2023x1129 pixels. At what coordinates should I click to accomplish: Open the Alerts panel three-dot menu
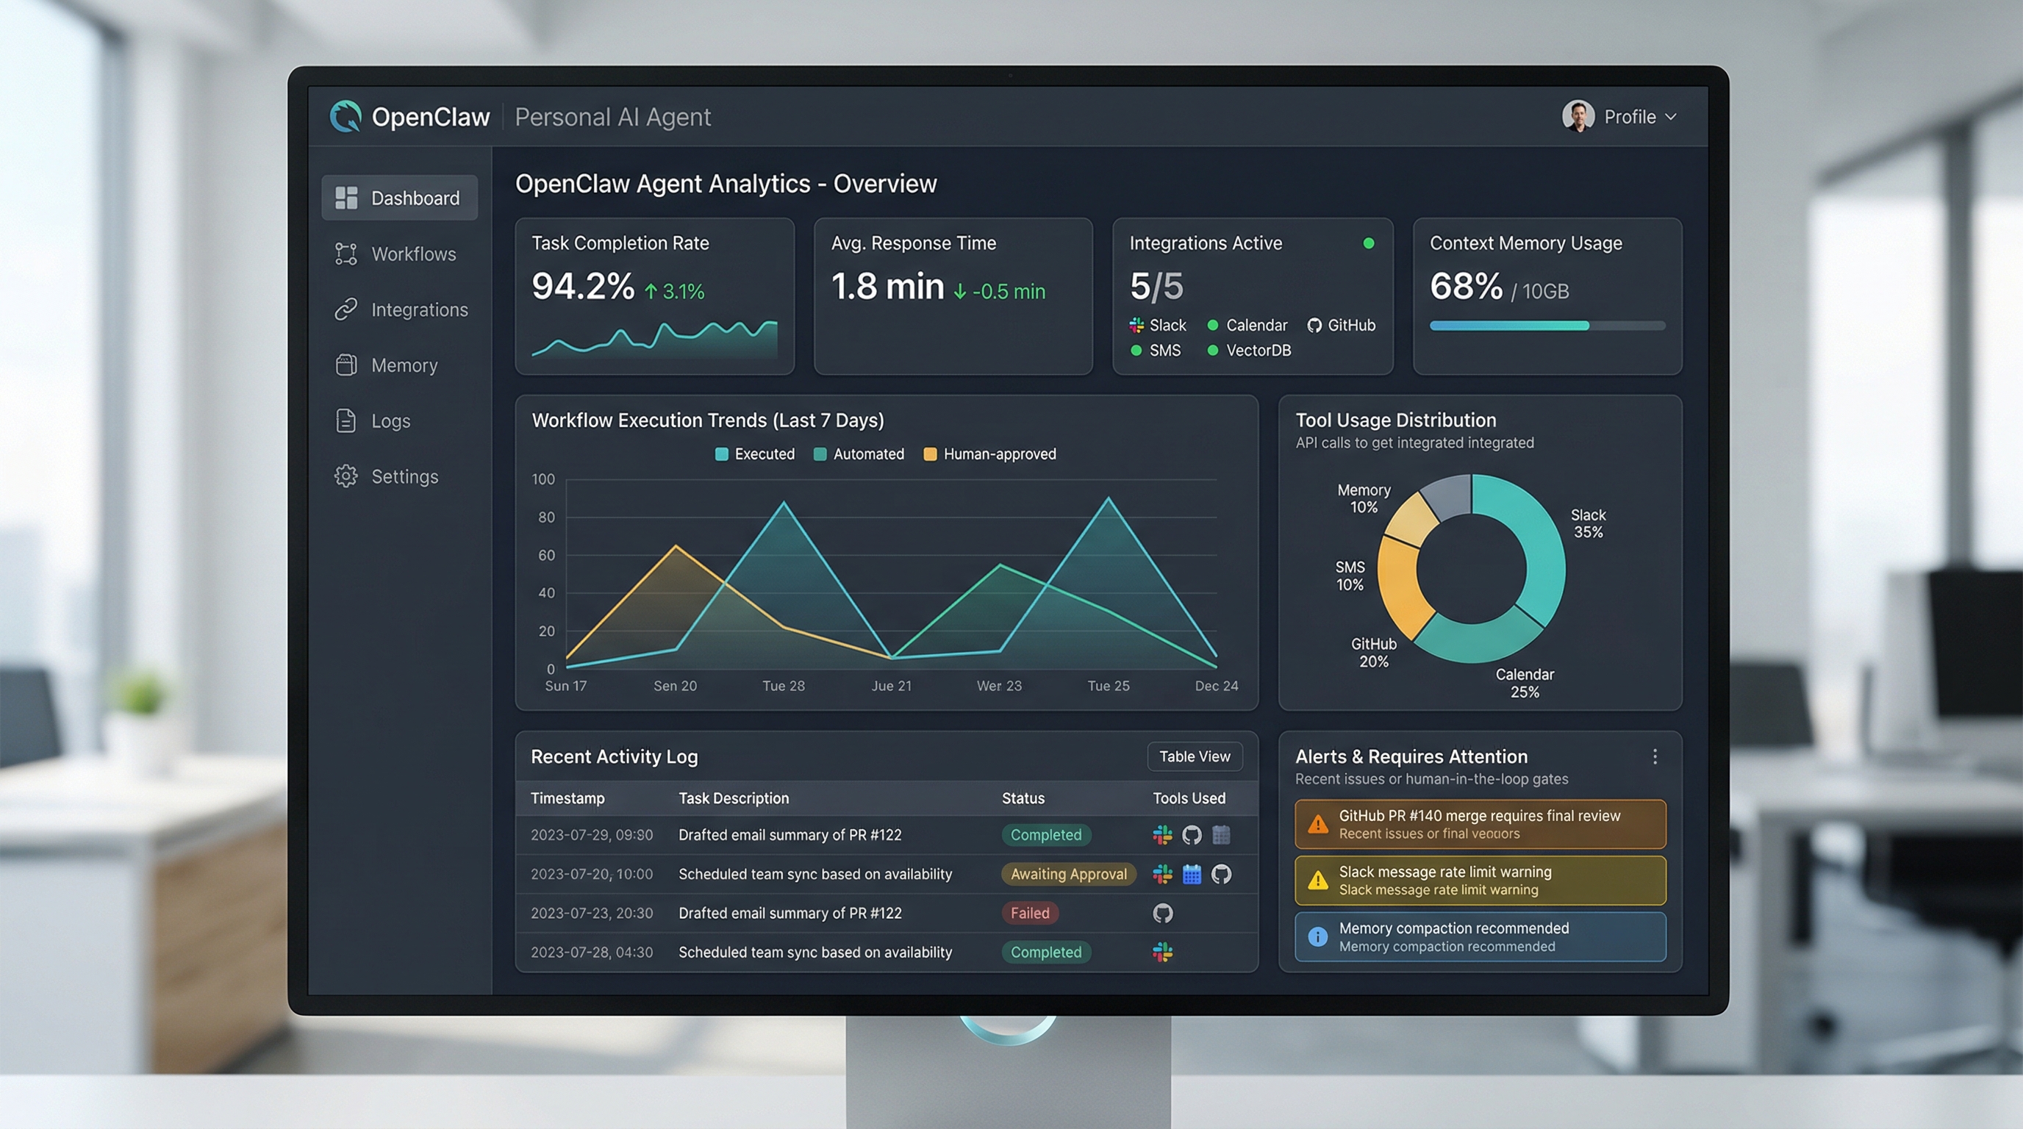pyautogui.click(x=1655, y=756)
